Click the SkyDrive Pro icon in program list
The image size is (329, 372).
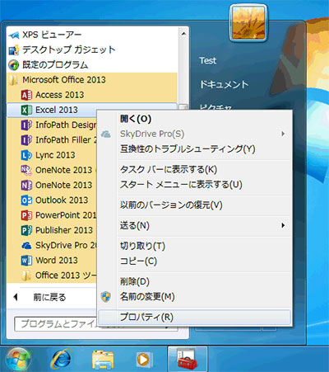click(x=26, y=245)
